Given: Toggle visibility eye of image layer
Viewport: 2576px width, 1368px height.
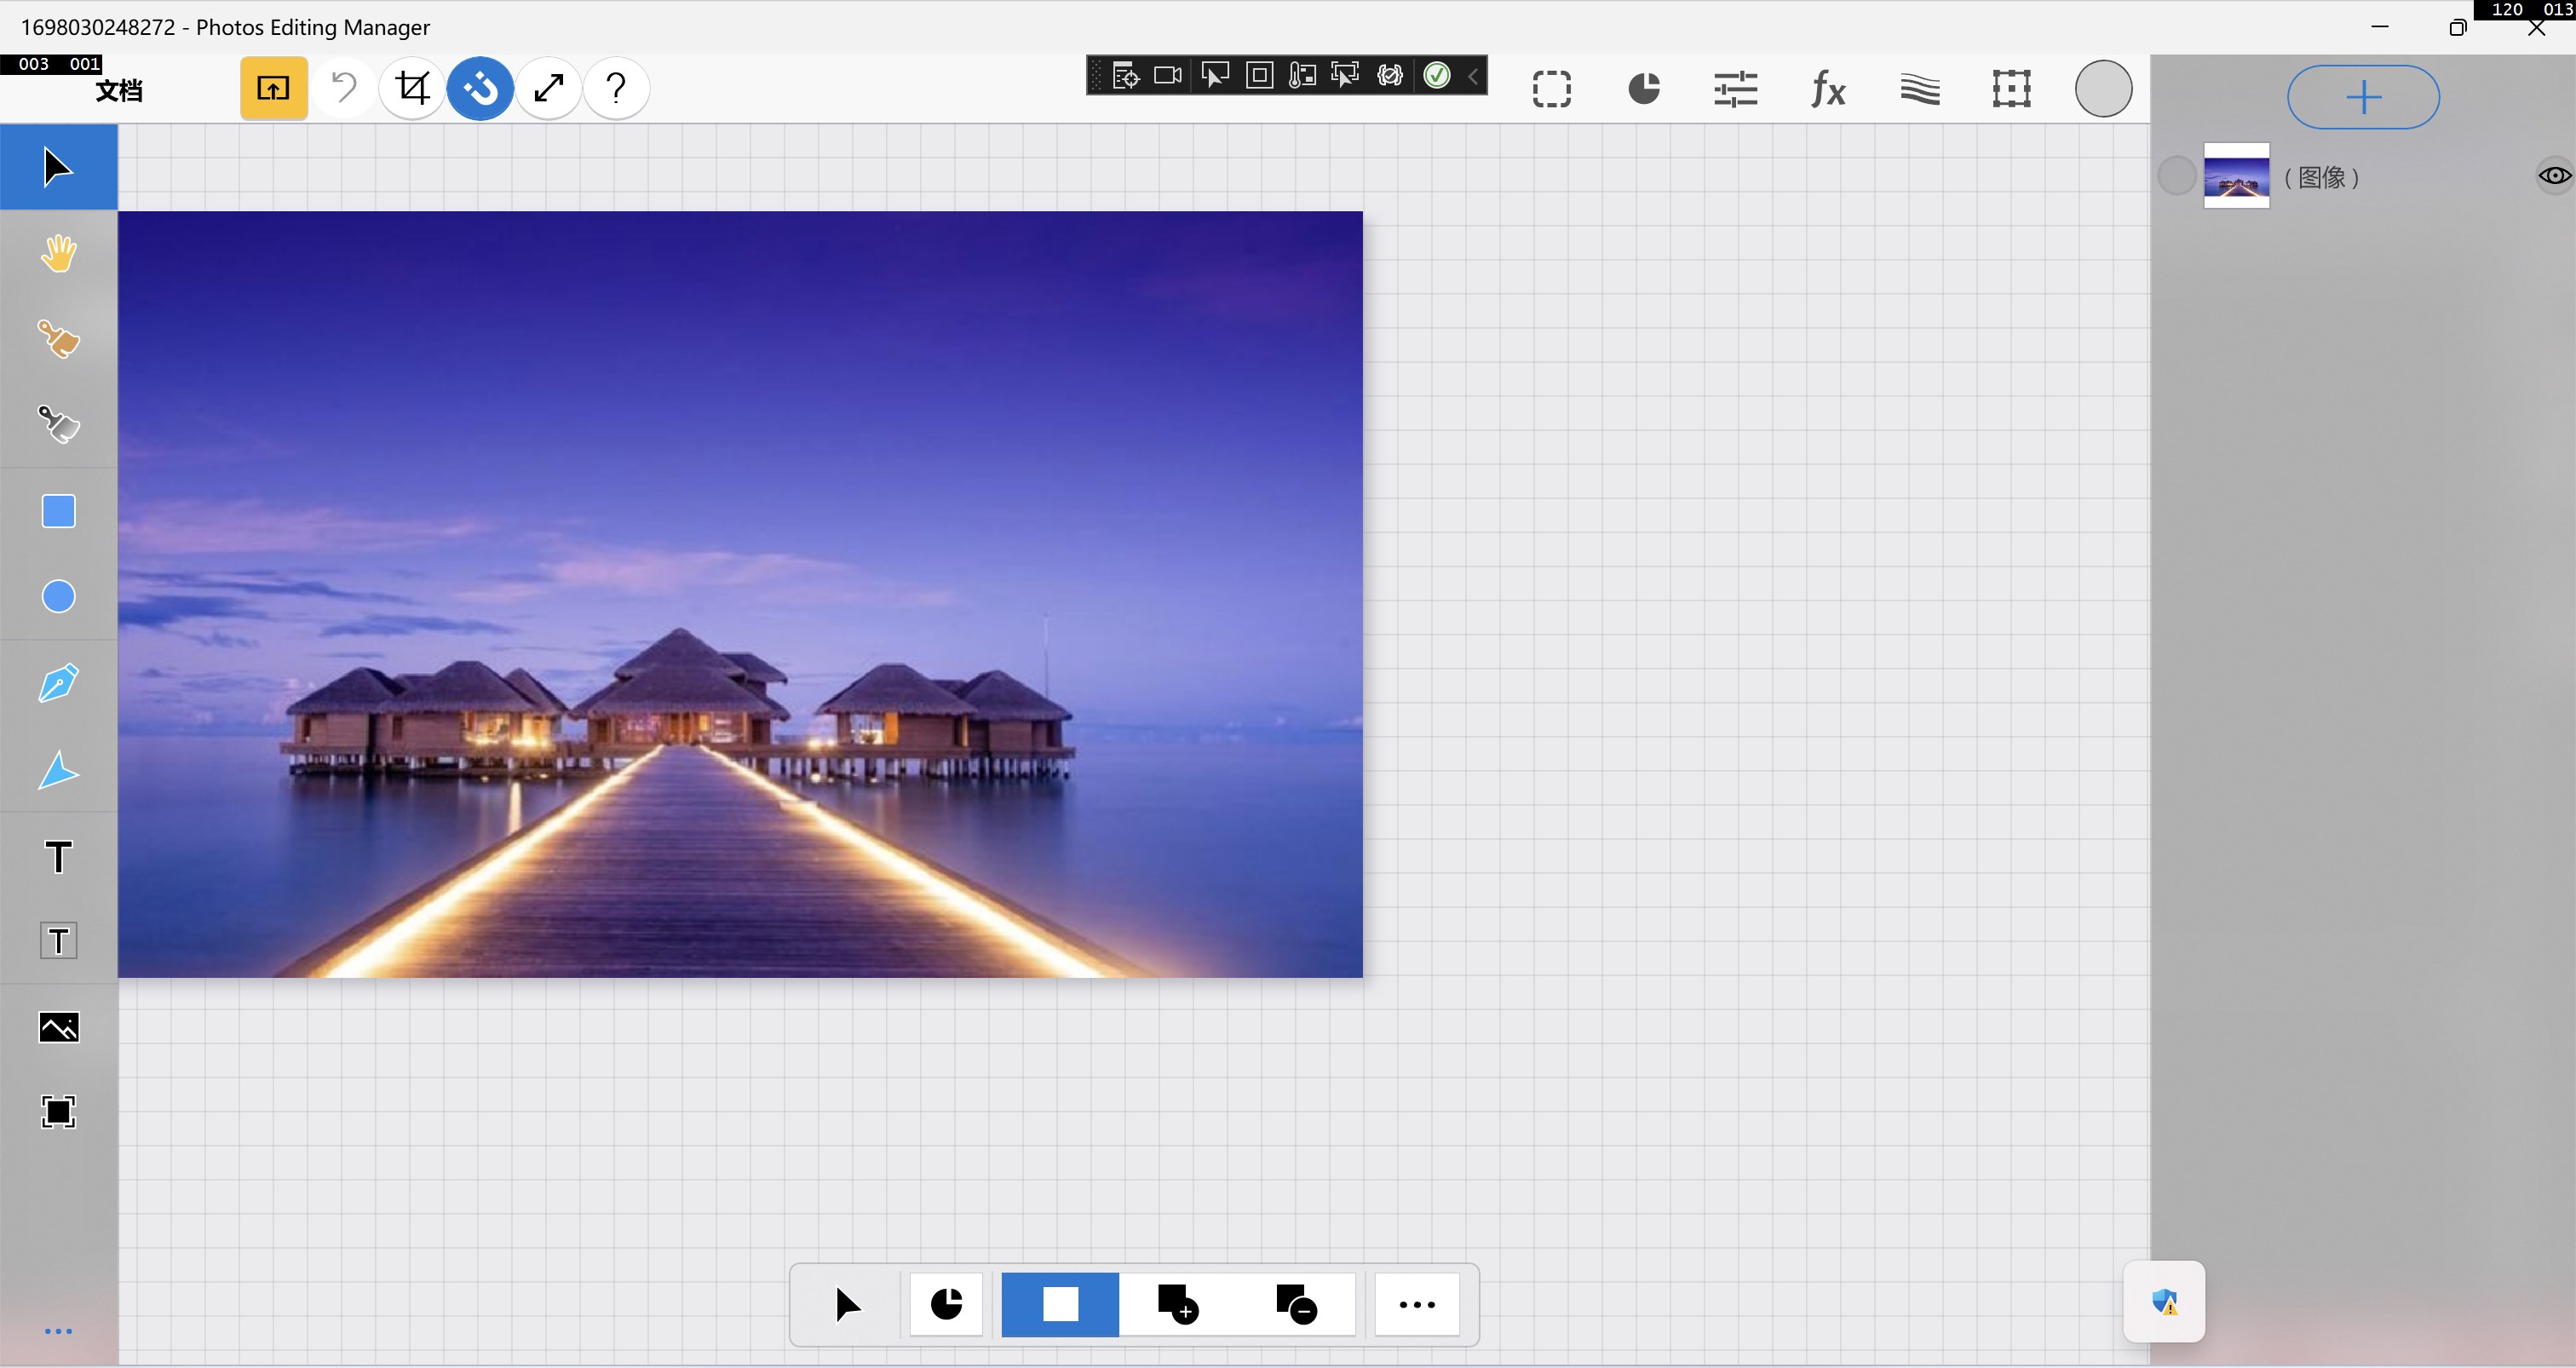Looking at the screenshot, I should click(2553, 176).
